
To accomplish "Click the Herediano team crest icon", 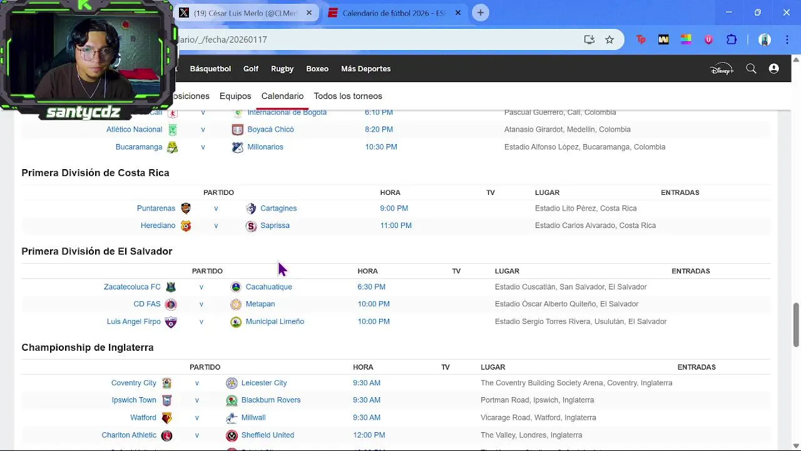I will tap(186, 225).
